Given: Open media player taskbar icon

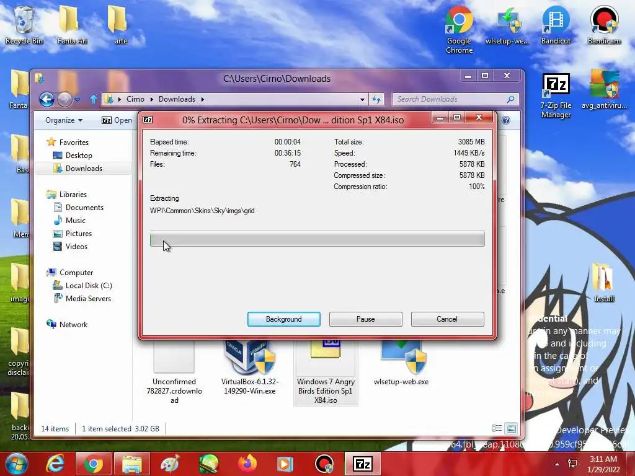Looking at the screenshot, I should [x=285, y=464].
